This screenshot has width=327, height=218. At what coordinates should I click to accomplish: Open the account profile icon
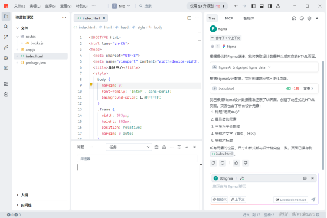tap(278, 6)
